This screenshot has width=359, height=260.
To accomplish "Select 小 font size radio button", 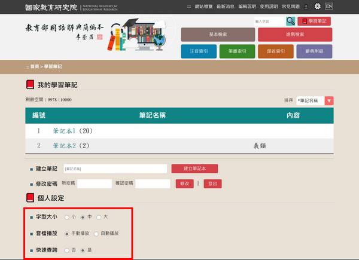I will pyautogui.click(x=66, y=217).
